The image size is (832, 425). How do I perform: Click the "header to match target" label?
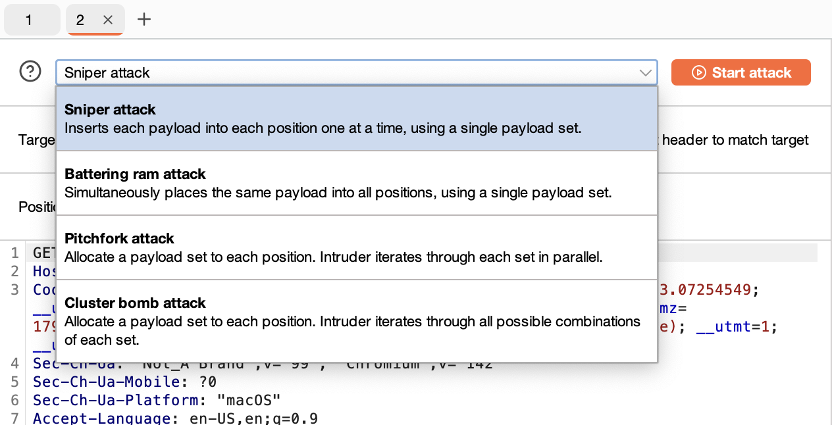(x=735, y=139)
